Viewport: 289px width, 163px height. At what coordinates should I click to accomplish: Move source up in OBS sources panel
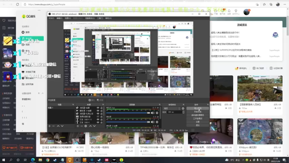tap(90, 126)
